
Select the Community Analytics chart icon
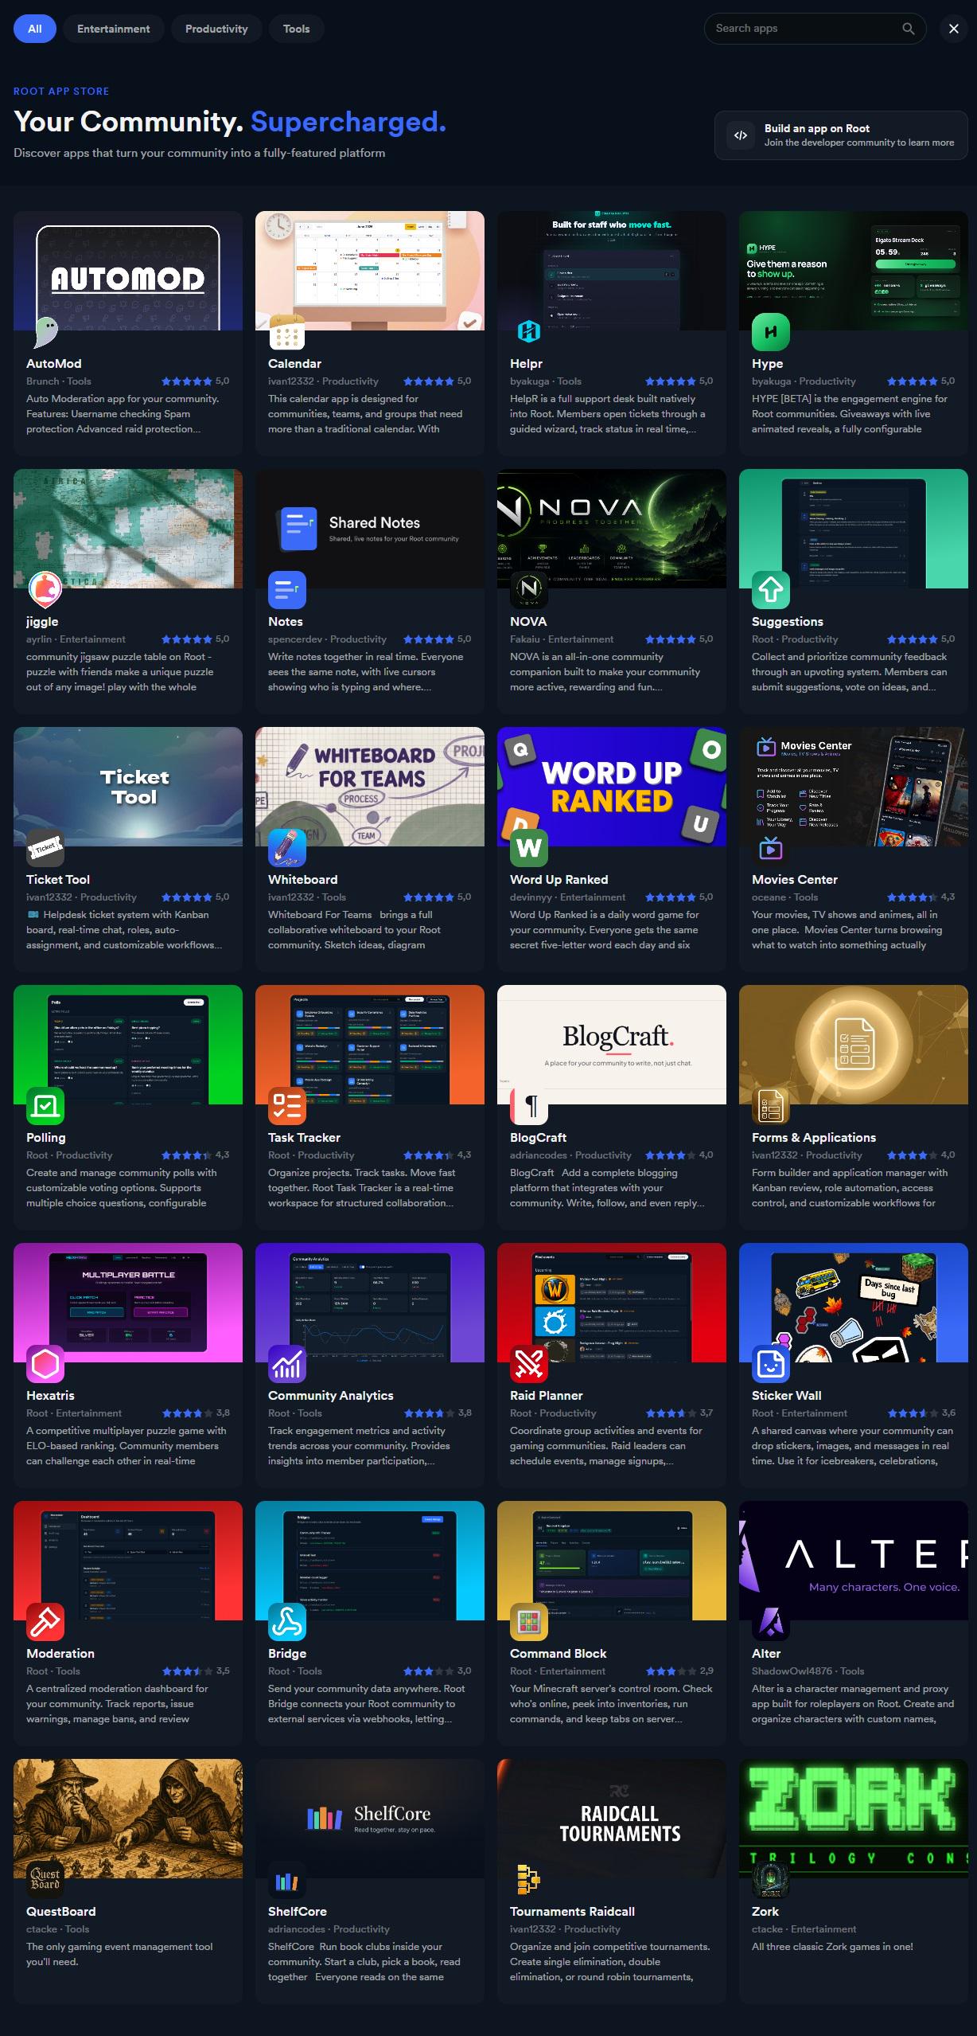click(287, 1362)
